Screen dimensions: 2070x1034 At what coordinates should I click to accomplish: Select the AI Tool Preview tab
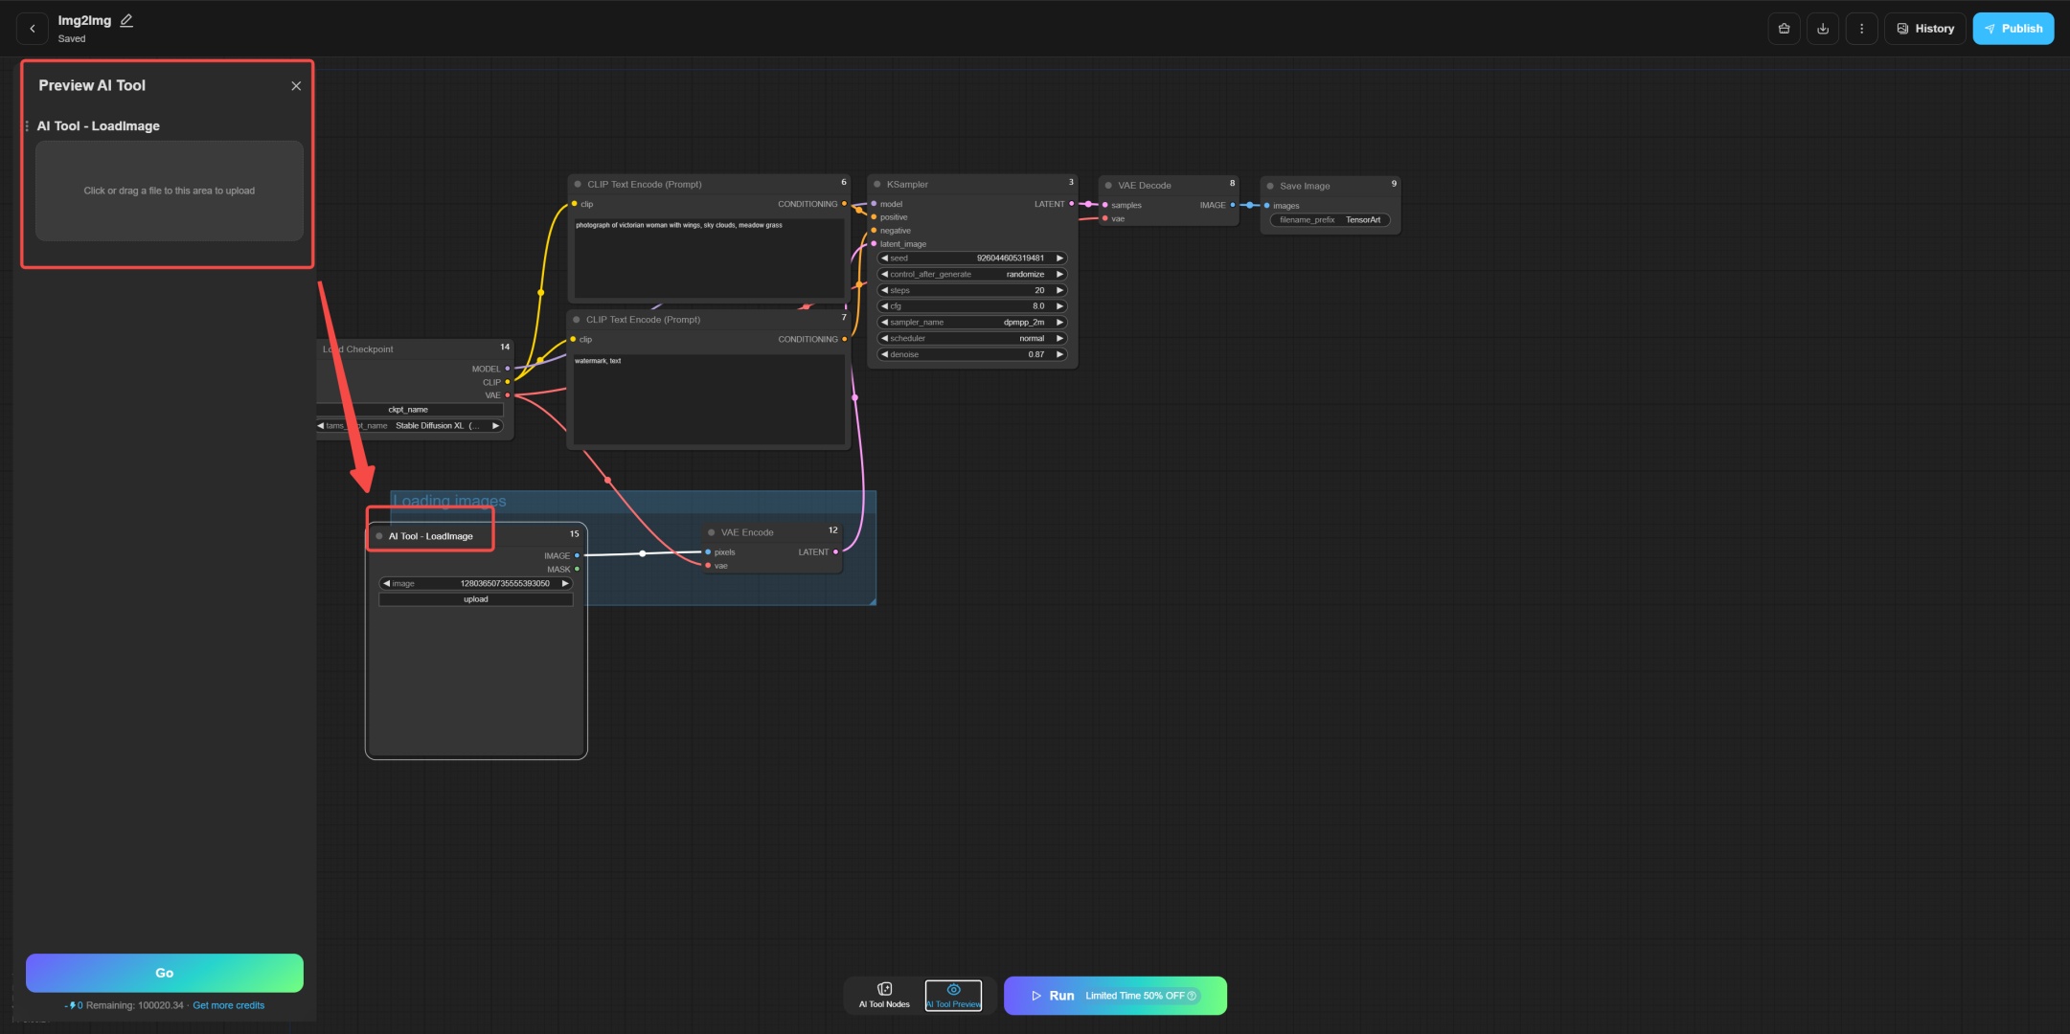point(953,995)
